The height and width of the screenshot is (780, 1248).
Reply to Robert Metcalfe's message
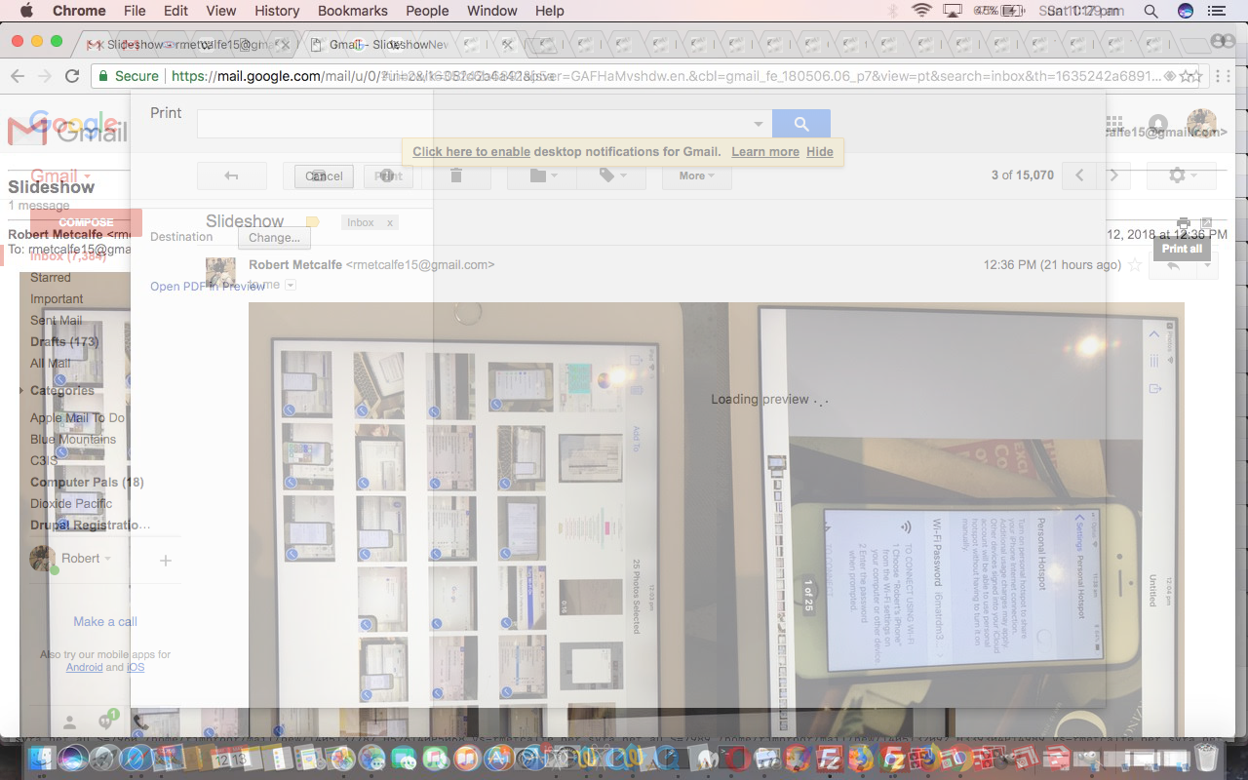point(1173,265)
